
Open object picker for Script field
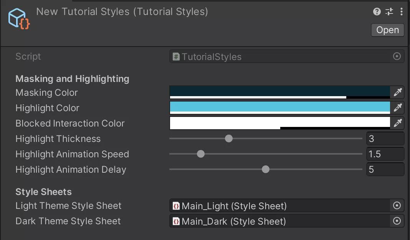click(x=397, y=57)
